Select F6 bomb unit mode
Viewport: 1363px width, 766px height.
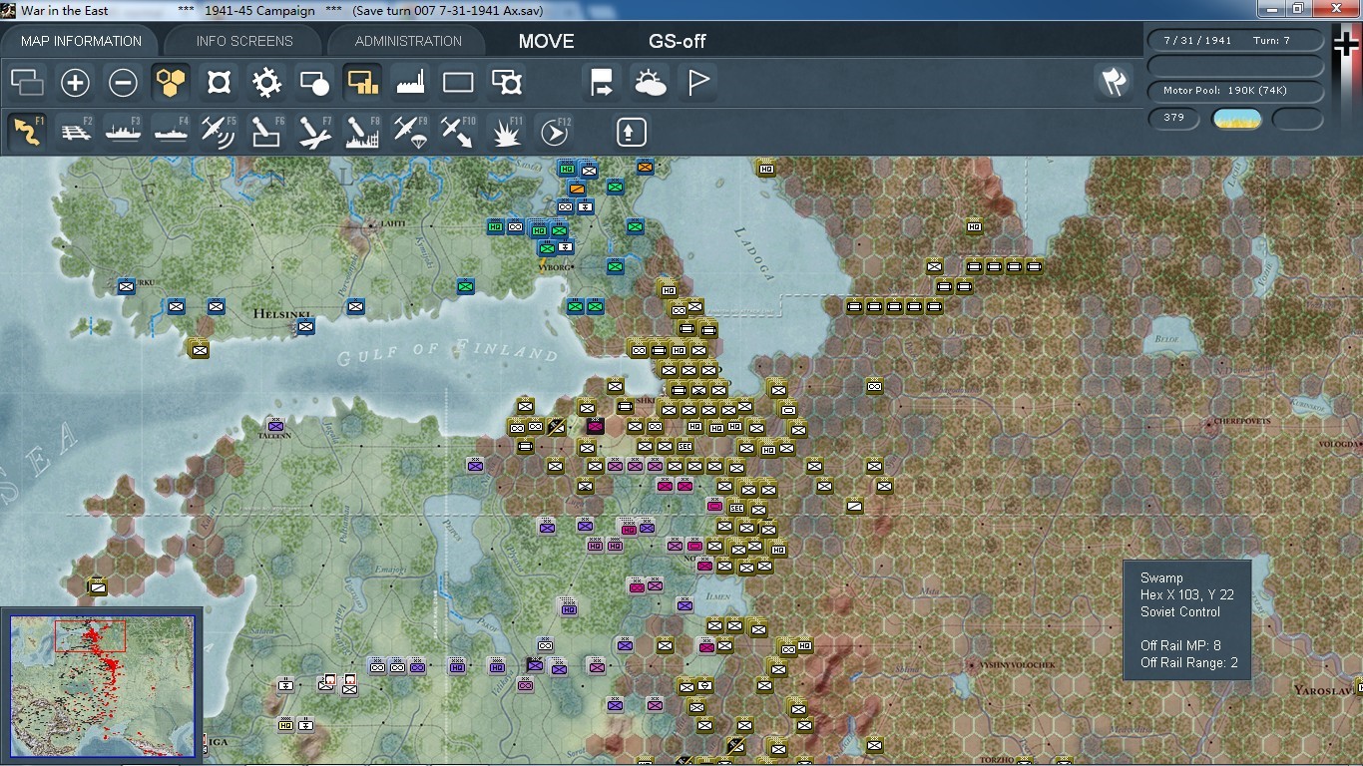[x=266, y=132]
